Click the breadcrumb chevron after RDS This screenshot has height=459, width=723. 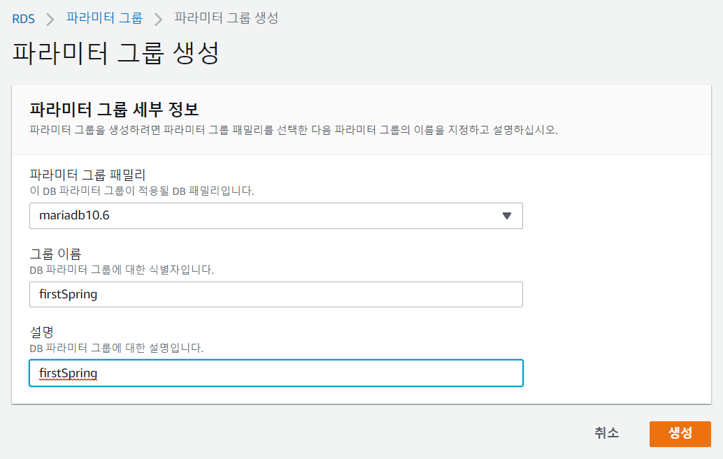point(50,20)
